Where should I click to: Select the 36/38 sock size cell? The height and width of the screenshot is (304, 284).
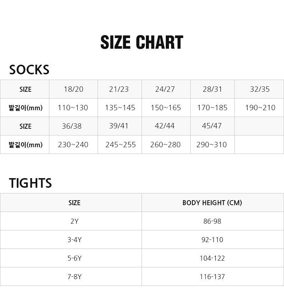click(72, 126)
